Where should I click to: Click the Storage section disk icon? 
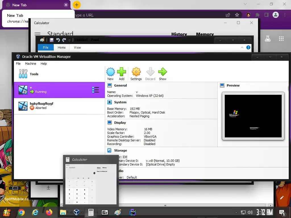click(109, 150)
